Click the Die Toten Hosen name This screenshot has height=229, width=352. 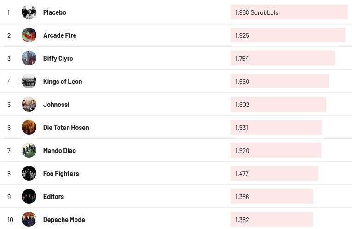coord(66,128)
